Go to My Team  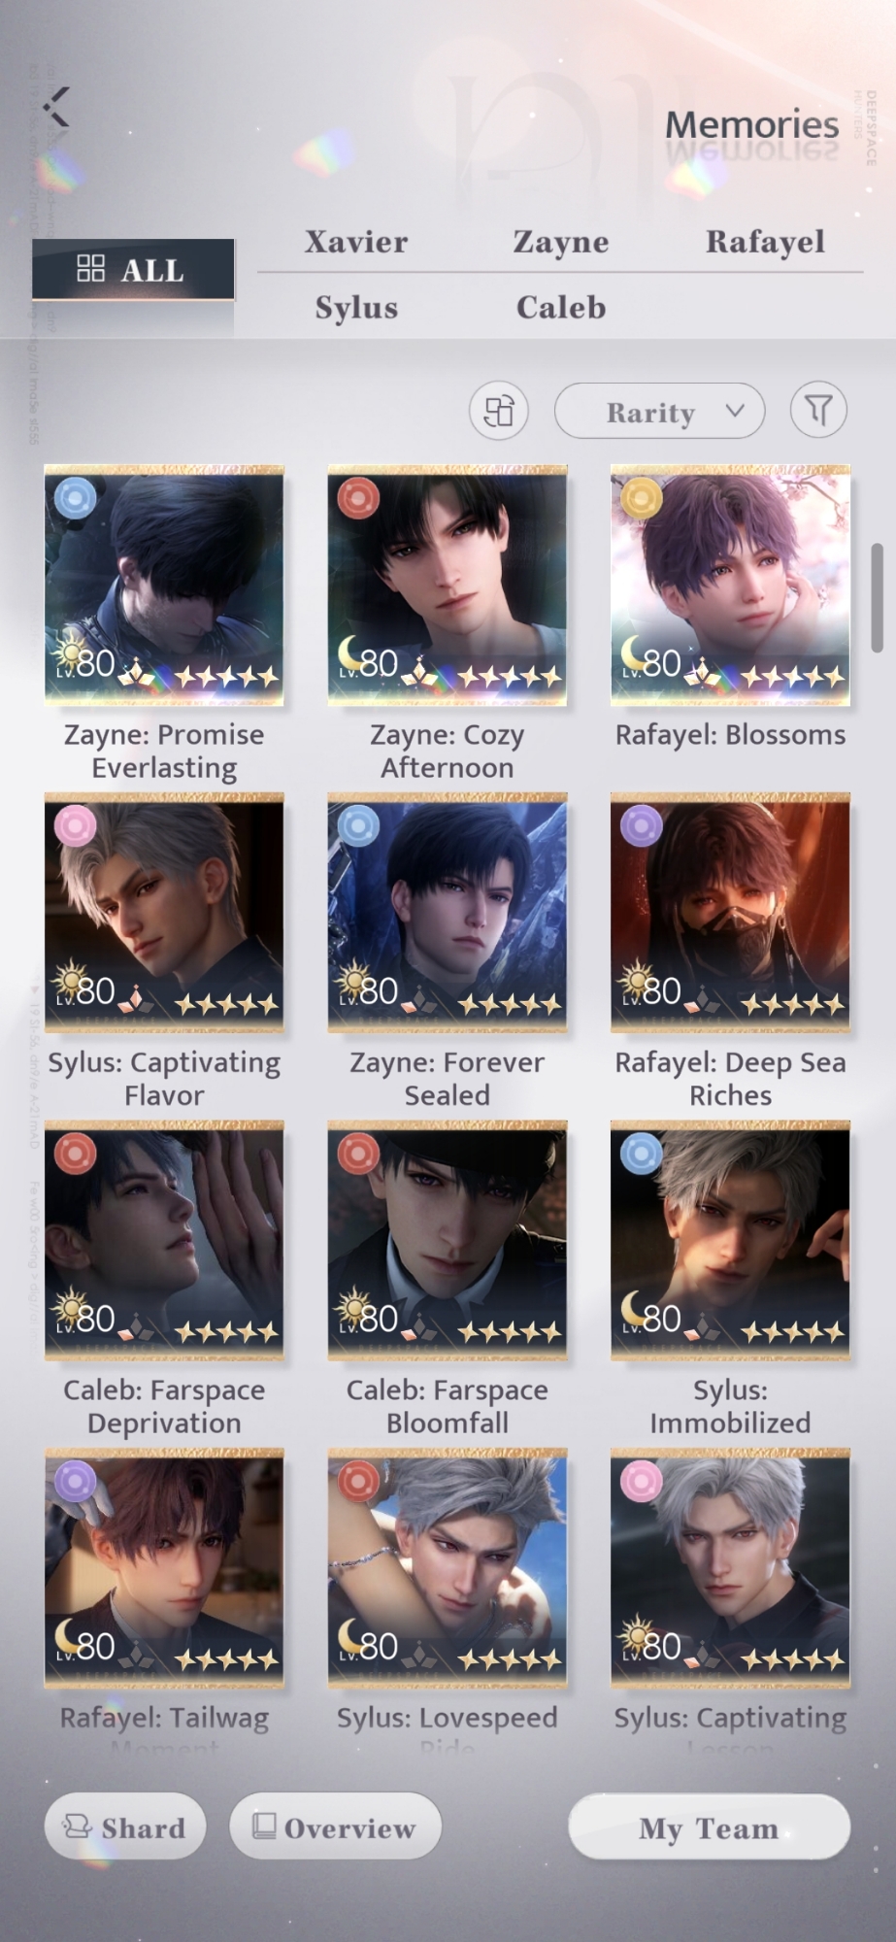(x=709, y=1828)
